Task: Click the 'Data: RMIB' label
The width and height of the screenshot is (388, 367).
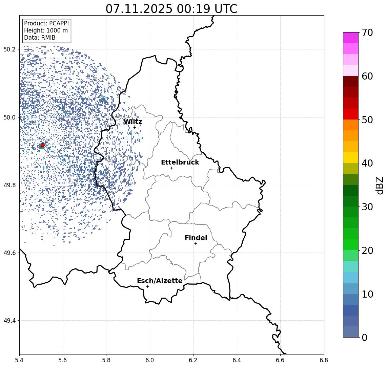Action: (40, 38)
